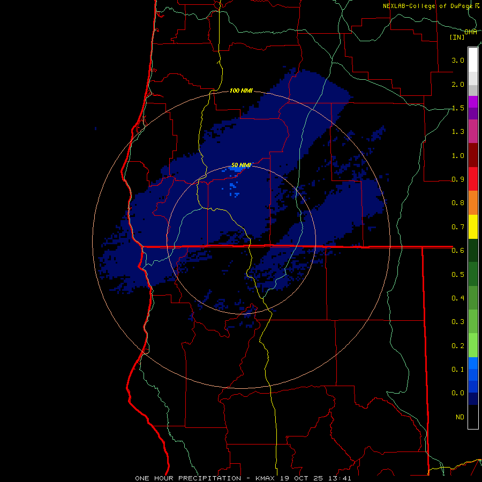The height and width of the screenshot is (482, 482).
Task: Select the 0.4 legend value
Action: tap(458, 298)
